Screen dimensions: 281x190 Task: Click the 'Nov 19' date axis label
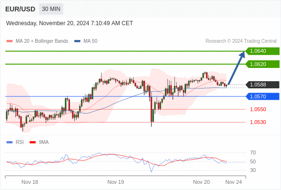click(116, 182)
